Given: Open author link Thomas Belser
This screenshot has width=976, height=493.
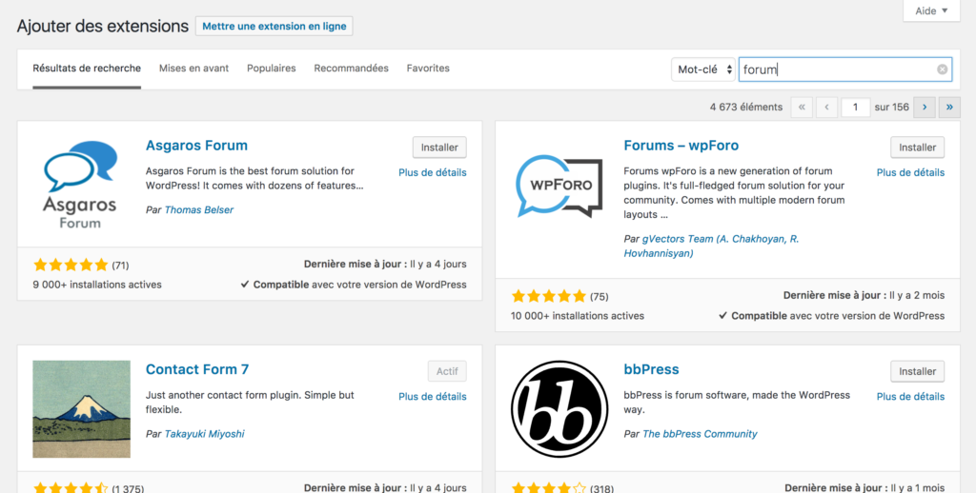Looking at the screenshot, I should click(199, 210).
